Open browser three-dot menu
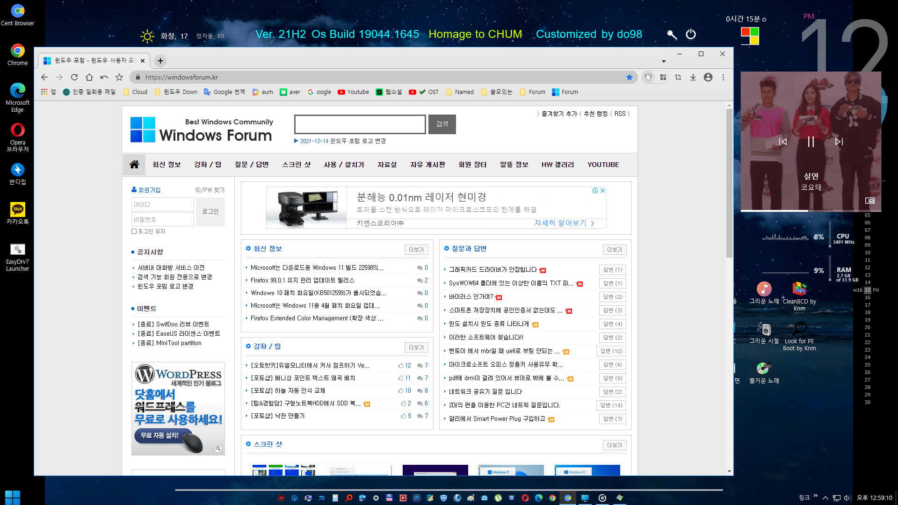 [723, 77]
